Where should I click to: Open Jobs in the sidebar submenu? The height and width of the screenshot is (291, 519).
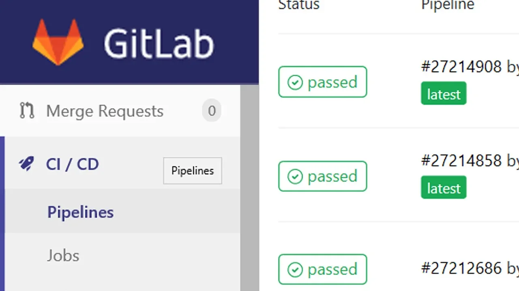pos(63,255)
